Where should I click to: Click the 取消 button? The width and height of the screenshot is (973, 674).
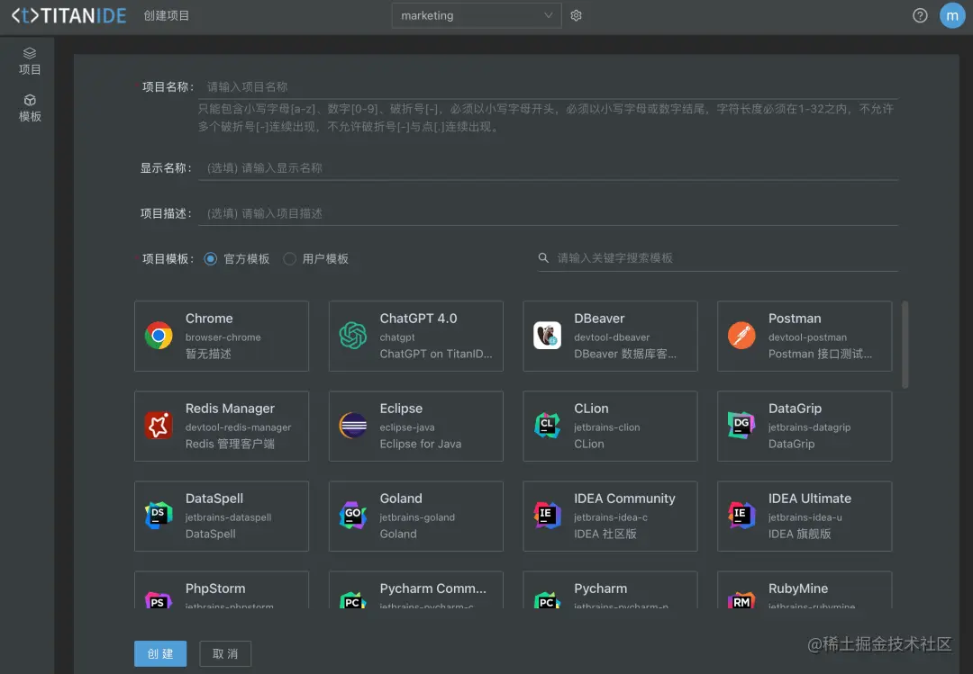[225, 653]
